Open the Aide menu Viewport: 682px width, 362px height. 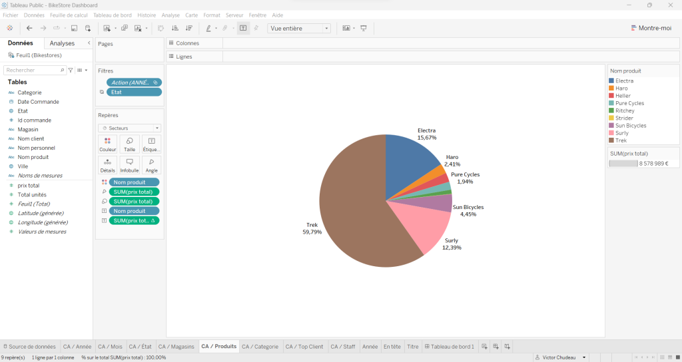point(278,15)
